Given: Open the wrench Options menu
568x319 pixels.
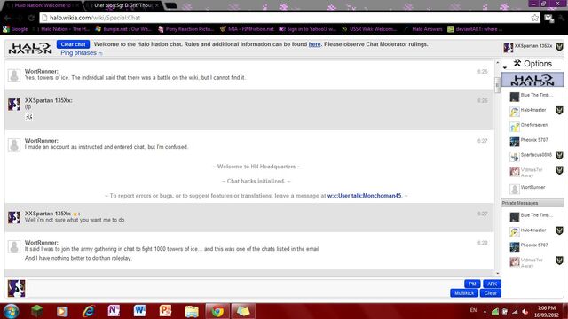Looking at the screenshot, I should point(532,64).
